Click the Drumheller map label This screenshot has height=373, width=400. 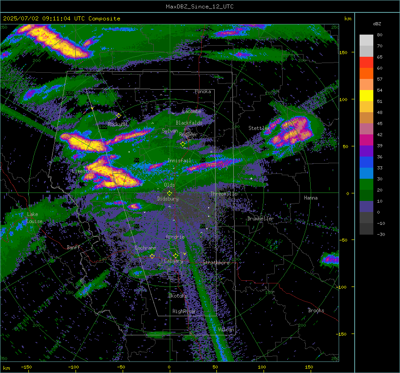point(260,219)
